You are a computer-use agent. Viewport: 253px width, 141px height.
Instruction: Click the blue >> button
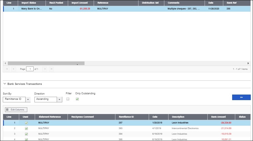click(x=241, y=97)
